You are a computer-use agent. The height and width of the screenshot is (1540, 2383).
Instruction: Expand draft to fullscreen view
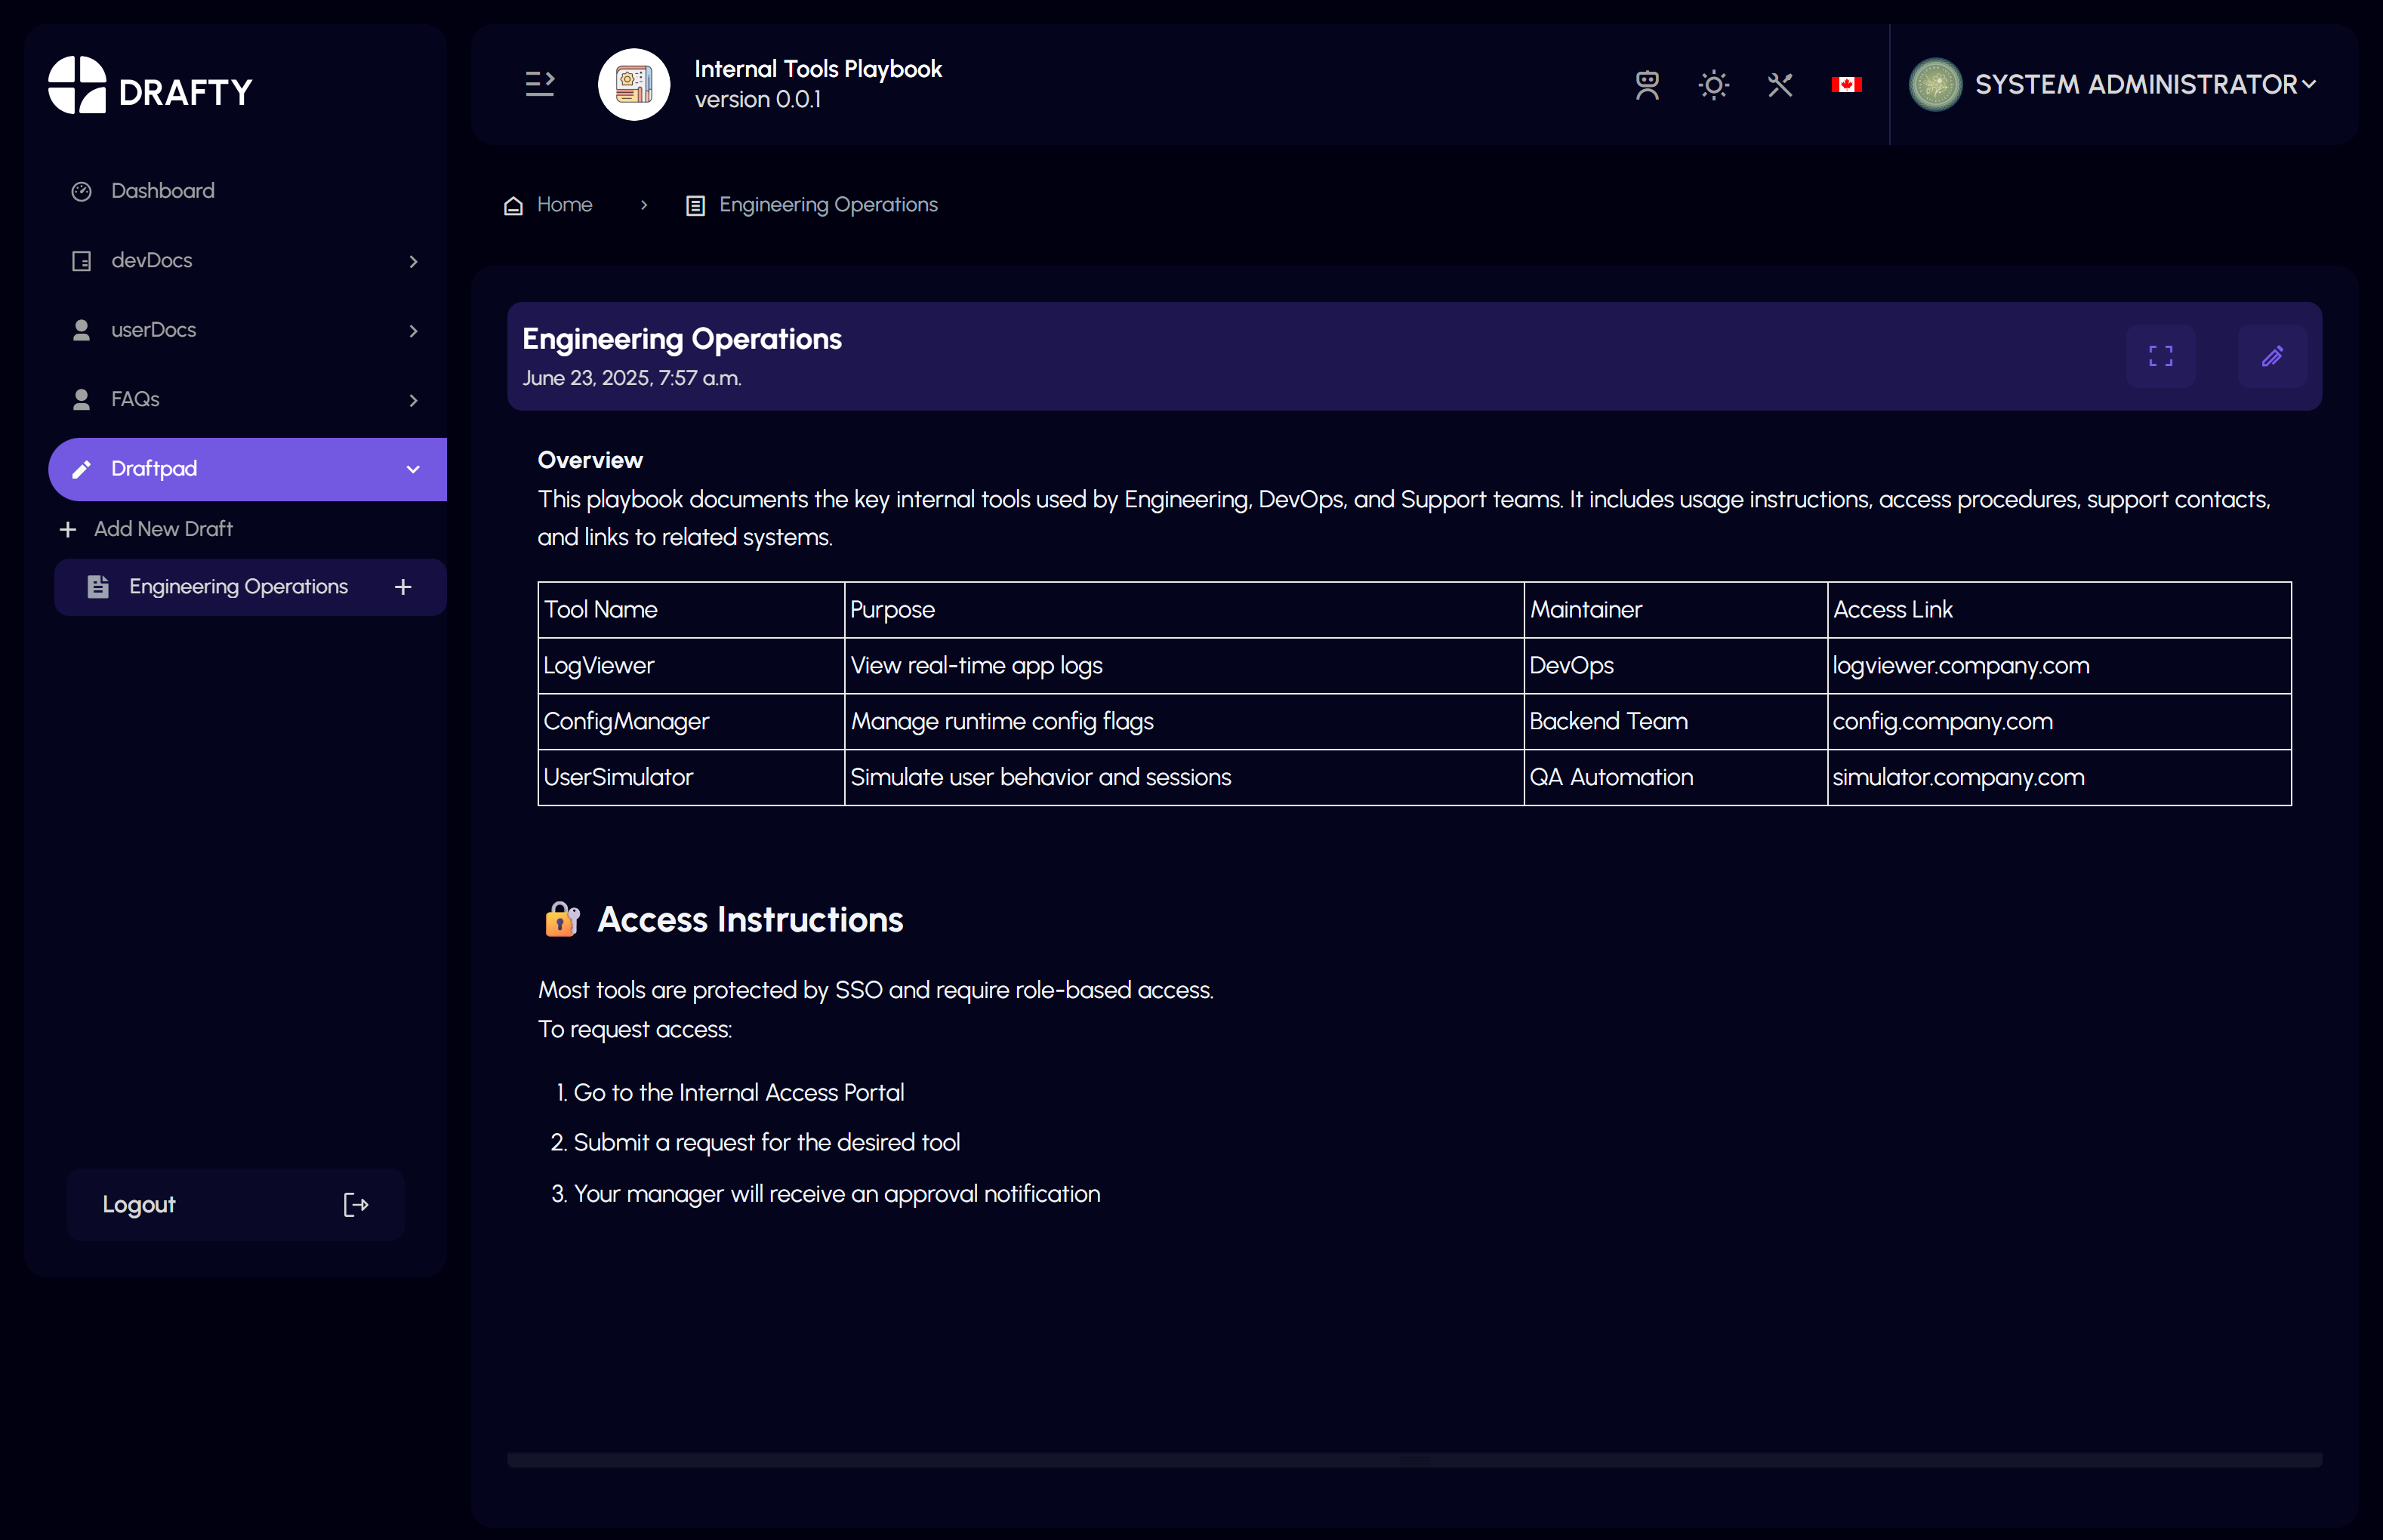tap(2160, 356)
